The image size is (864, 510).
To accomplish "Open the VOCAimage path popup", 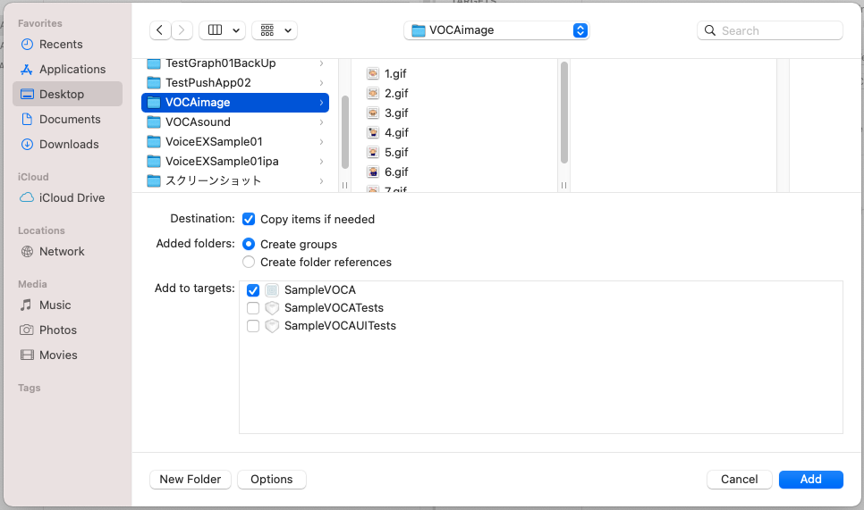I will (496, 30).
